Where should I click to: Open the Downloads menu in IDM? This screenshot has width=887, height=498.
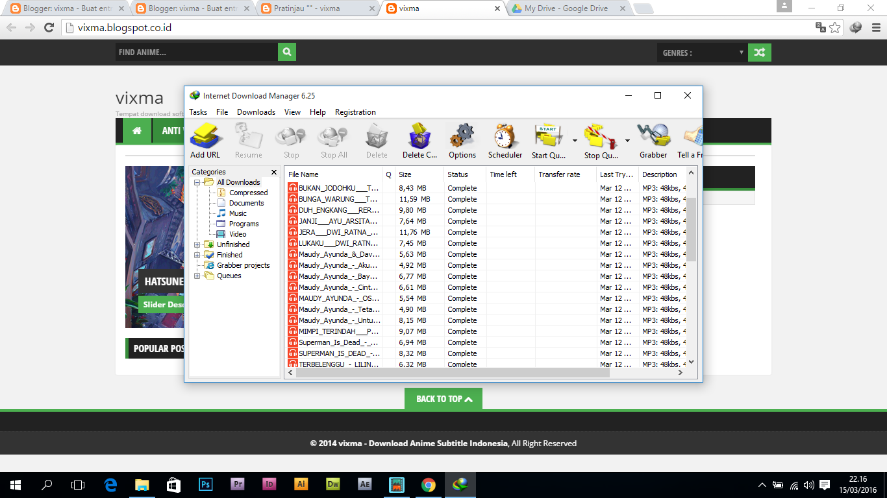click(x=256, y=112)
